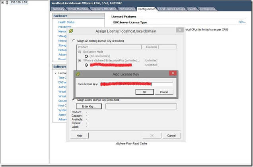
Task: Open the Host Cache software link
Action: 62,106
